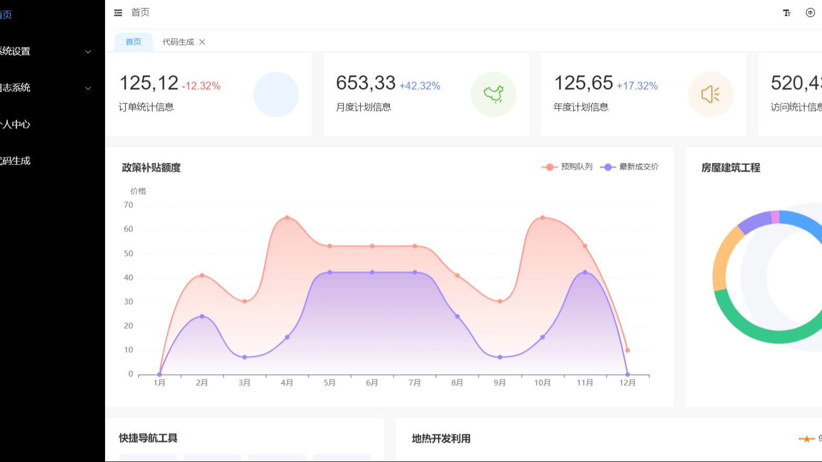Click the 快捷导航工具 heading

tap(148, 438)
